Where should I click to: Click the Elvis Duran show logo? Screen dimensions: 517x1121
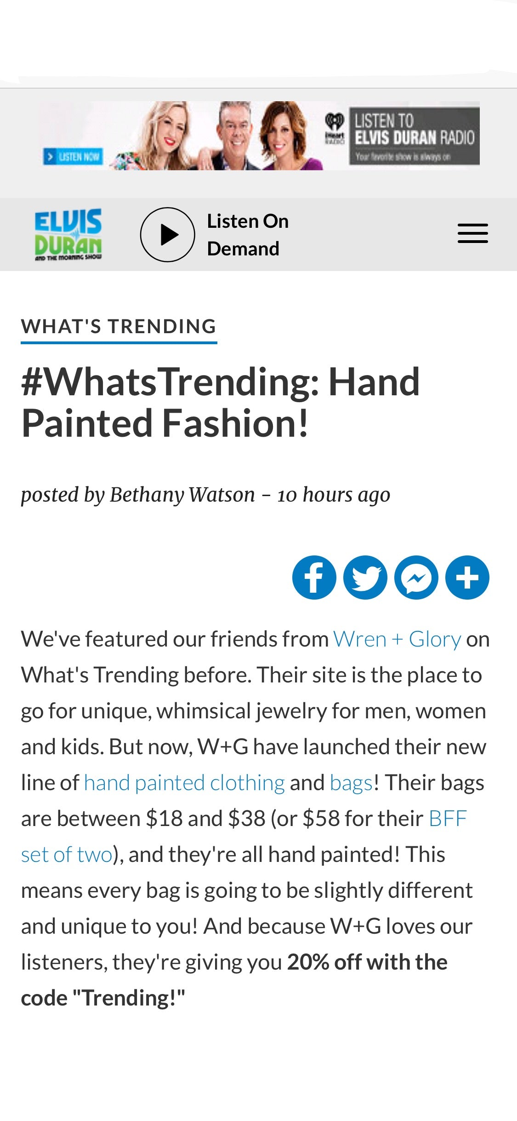68,234
